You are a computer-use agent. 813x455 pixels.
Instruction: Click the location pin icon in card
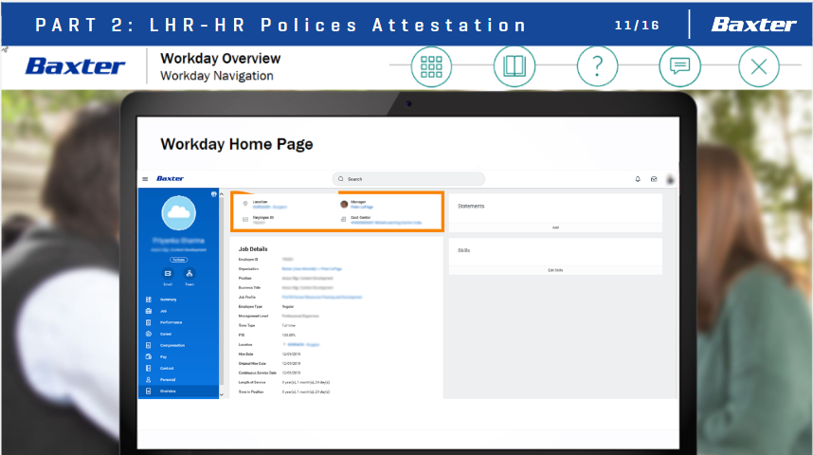(x=245, y=204)
